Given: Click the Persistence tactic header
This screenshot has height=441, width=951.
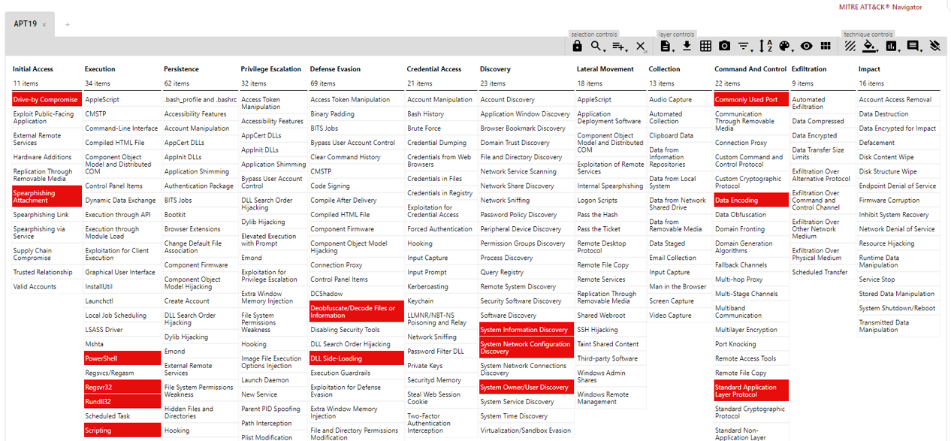Looking at the screenshot, I should (181, 69).
